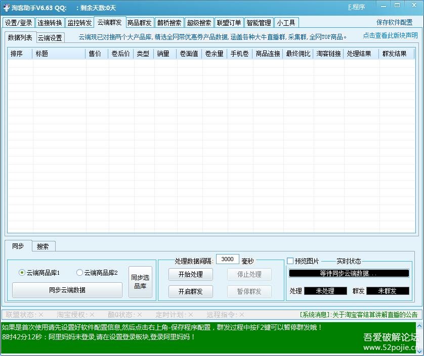Click the log line about 阿里妈妈未登录
The image size is (424, 356).
point(99,337)
